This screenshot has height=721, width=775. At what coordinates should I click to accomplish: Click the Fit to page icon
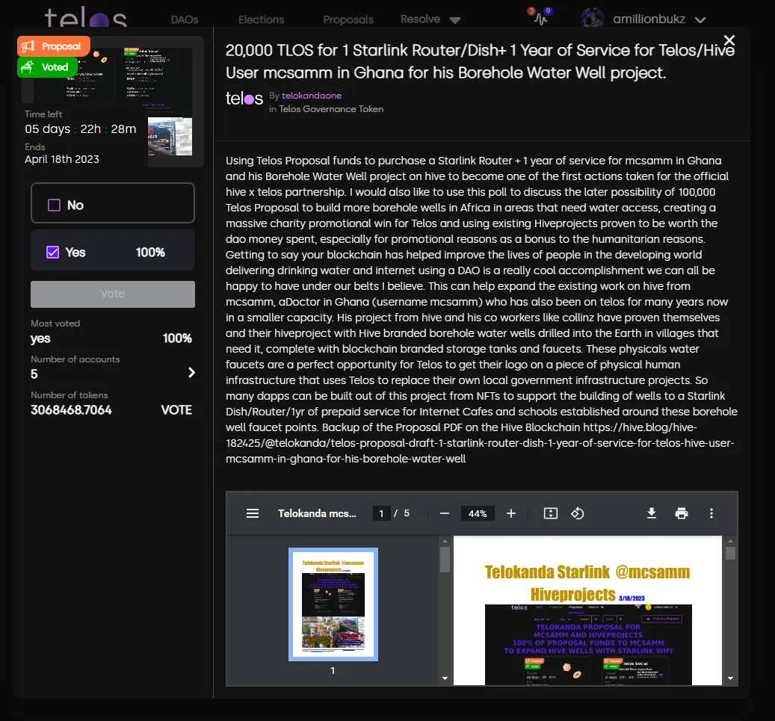[551, 513]
